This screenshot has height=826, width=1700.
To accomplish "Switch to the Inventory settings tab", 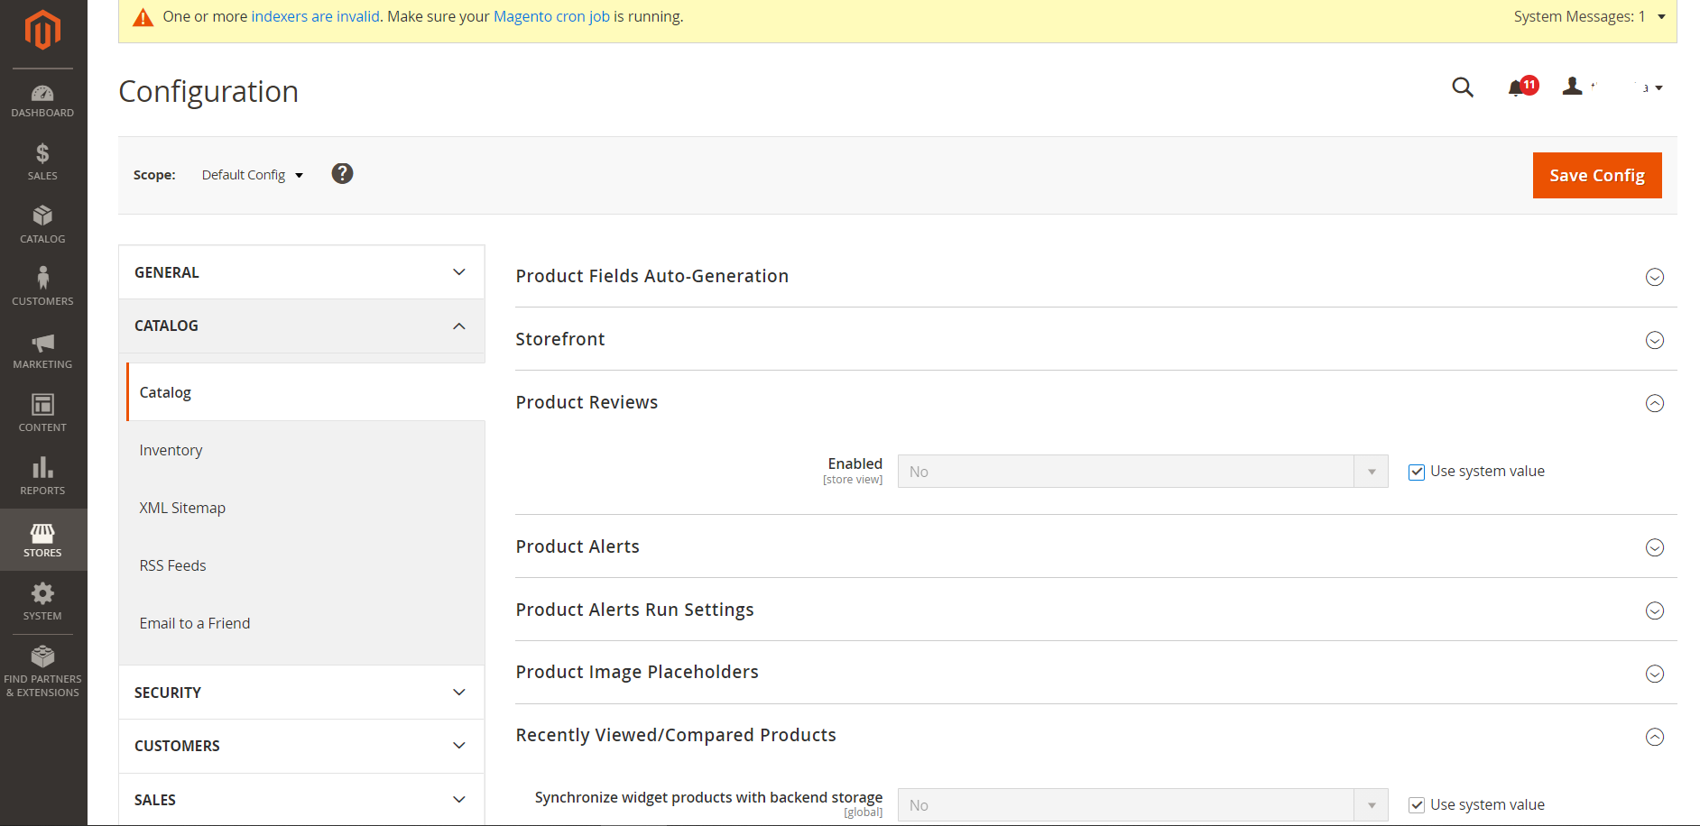I will 171,449.
